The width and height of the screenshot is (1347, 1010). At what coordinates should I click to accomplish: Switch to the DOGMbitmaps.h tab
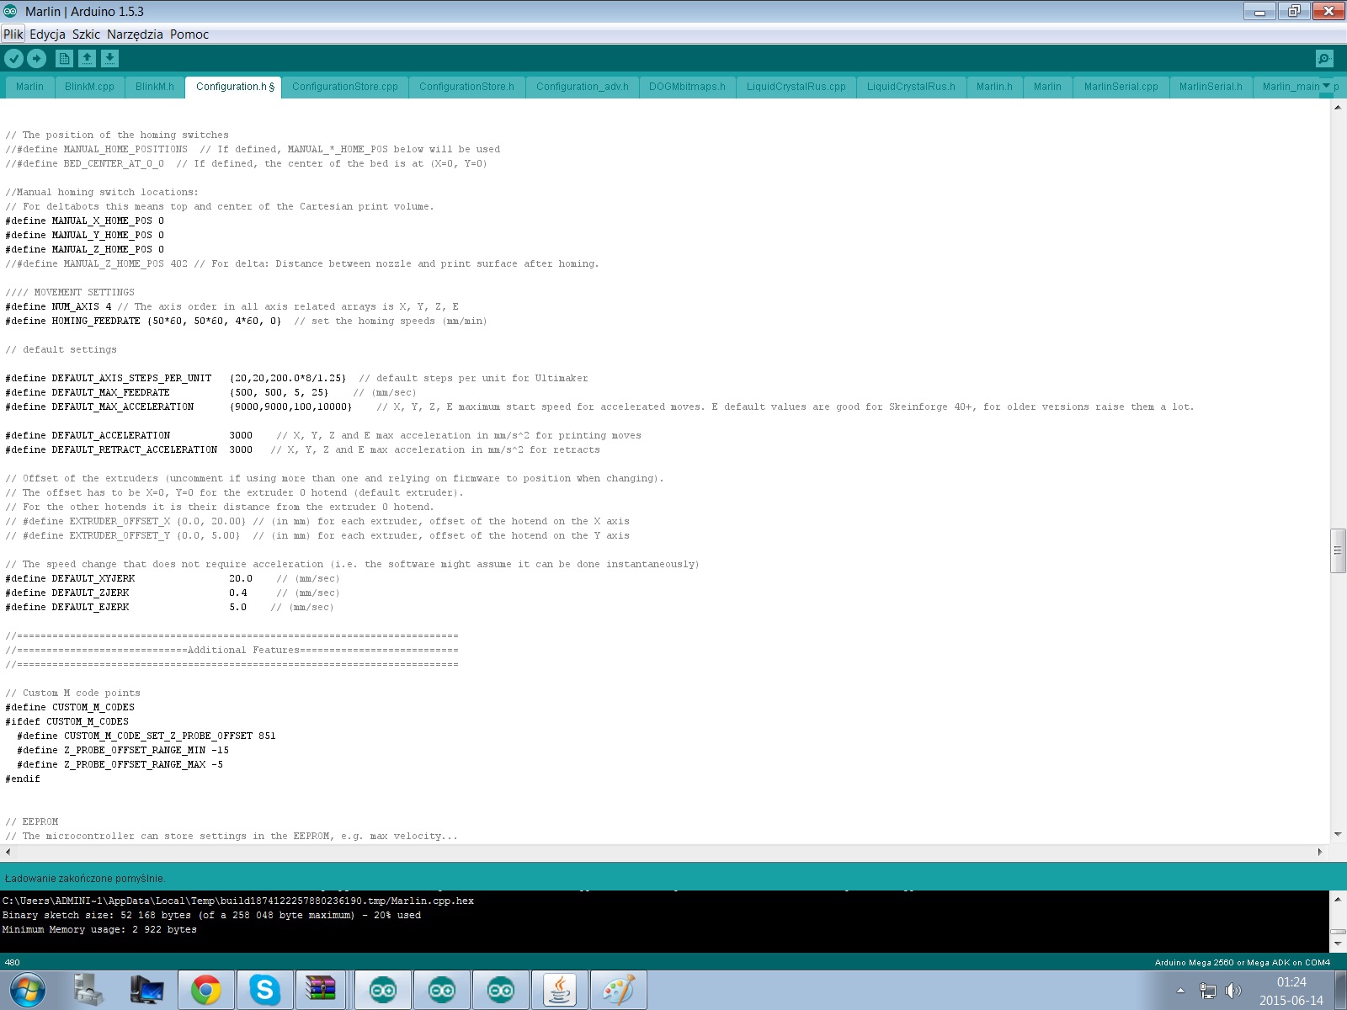[x=687, y=87]
